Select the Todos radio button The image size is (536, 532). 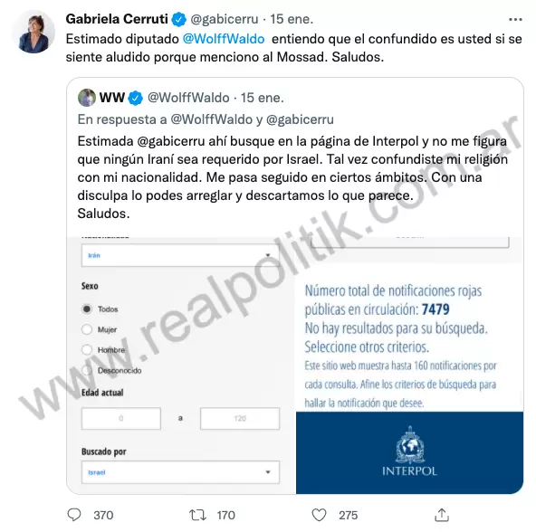coord(87,309)
